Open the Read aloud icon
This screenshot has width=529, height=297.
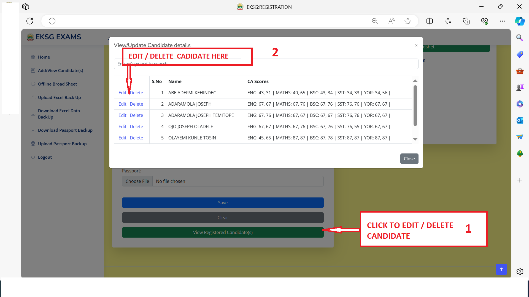pos(391,21)
